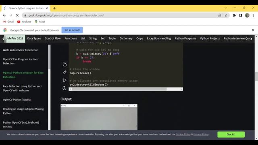Open Write an Interview Experience link
The width and height of the screenshot is (258, 145).
point(20,50)
